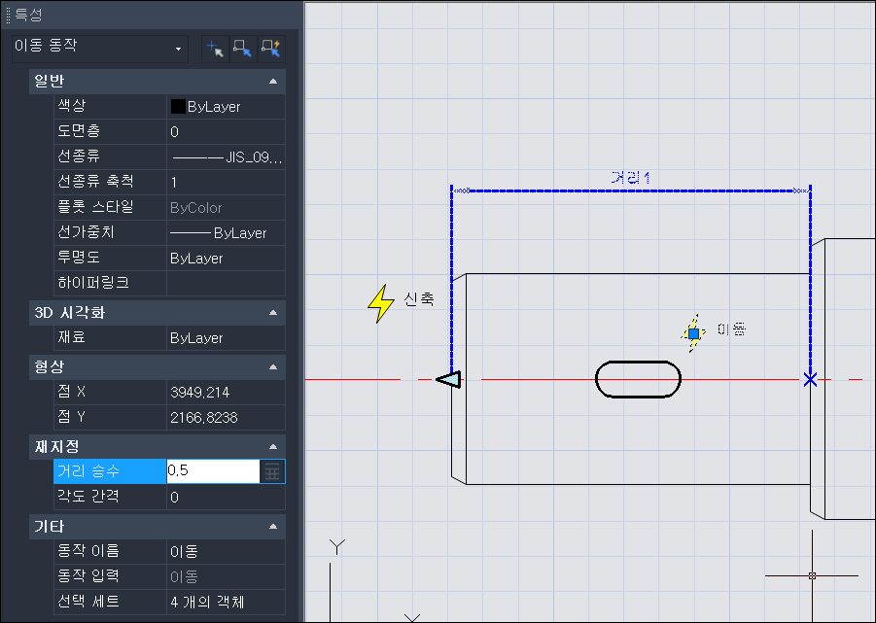The height and width of the screenshot is (623, 876).
Task: Click the blue X parameter point marker
Action: [810, 380]
